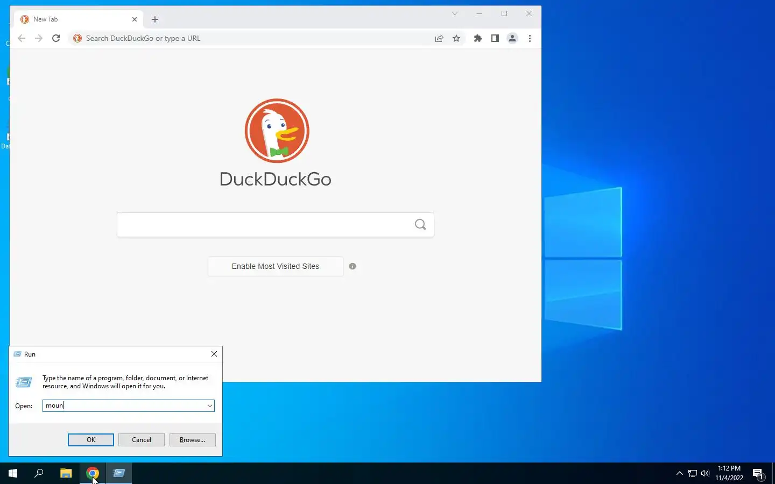Click Browse... in the Run dialog

[193, 440]
